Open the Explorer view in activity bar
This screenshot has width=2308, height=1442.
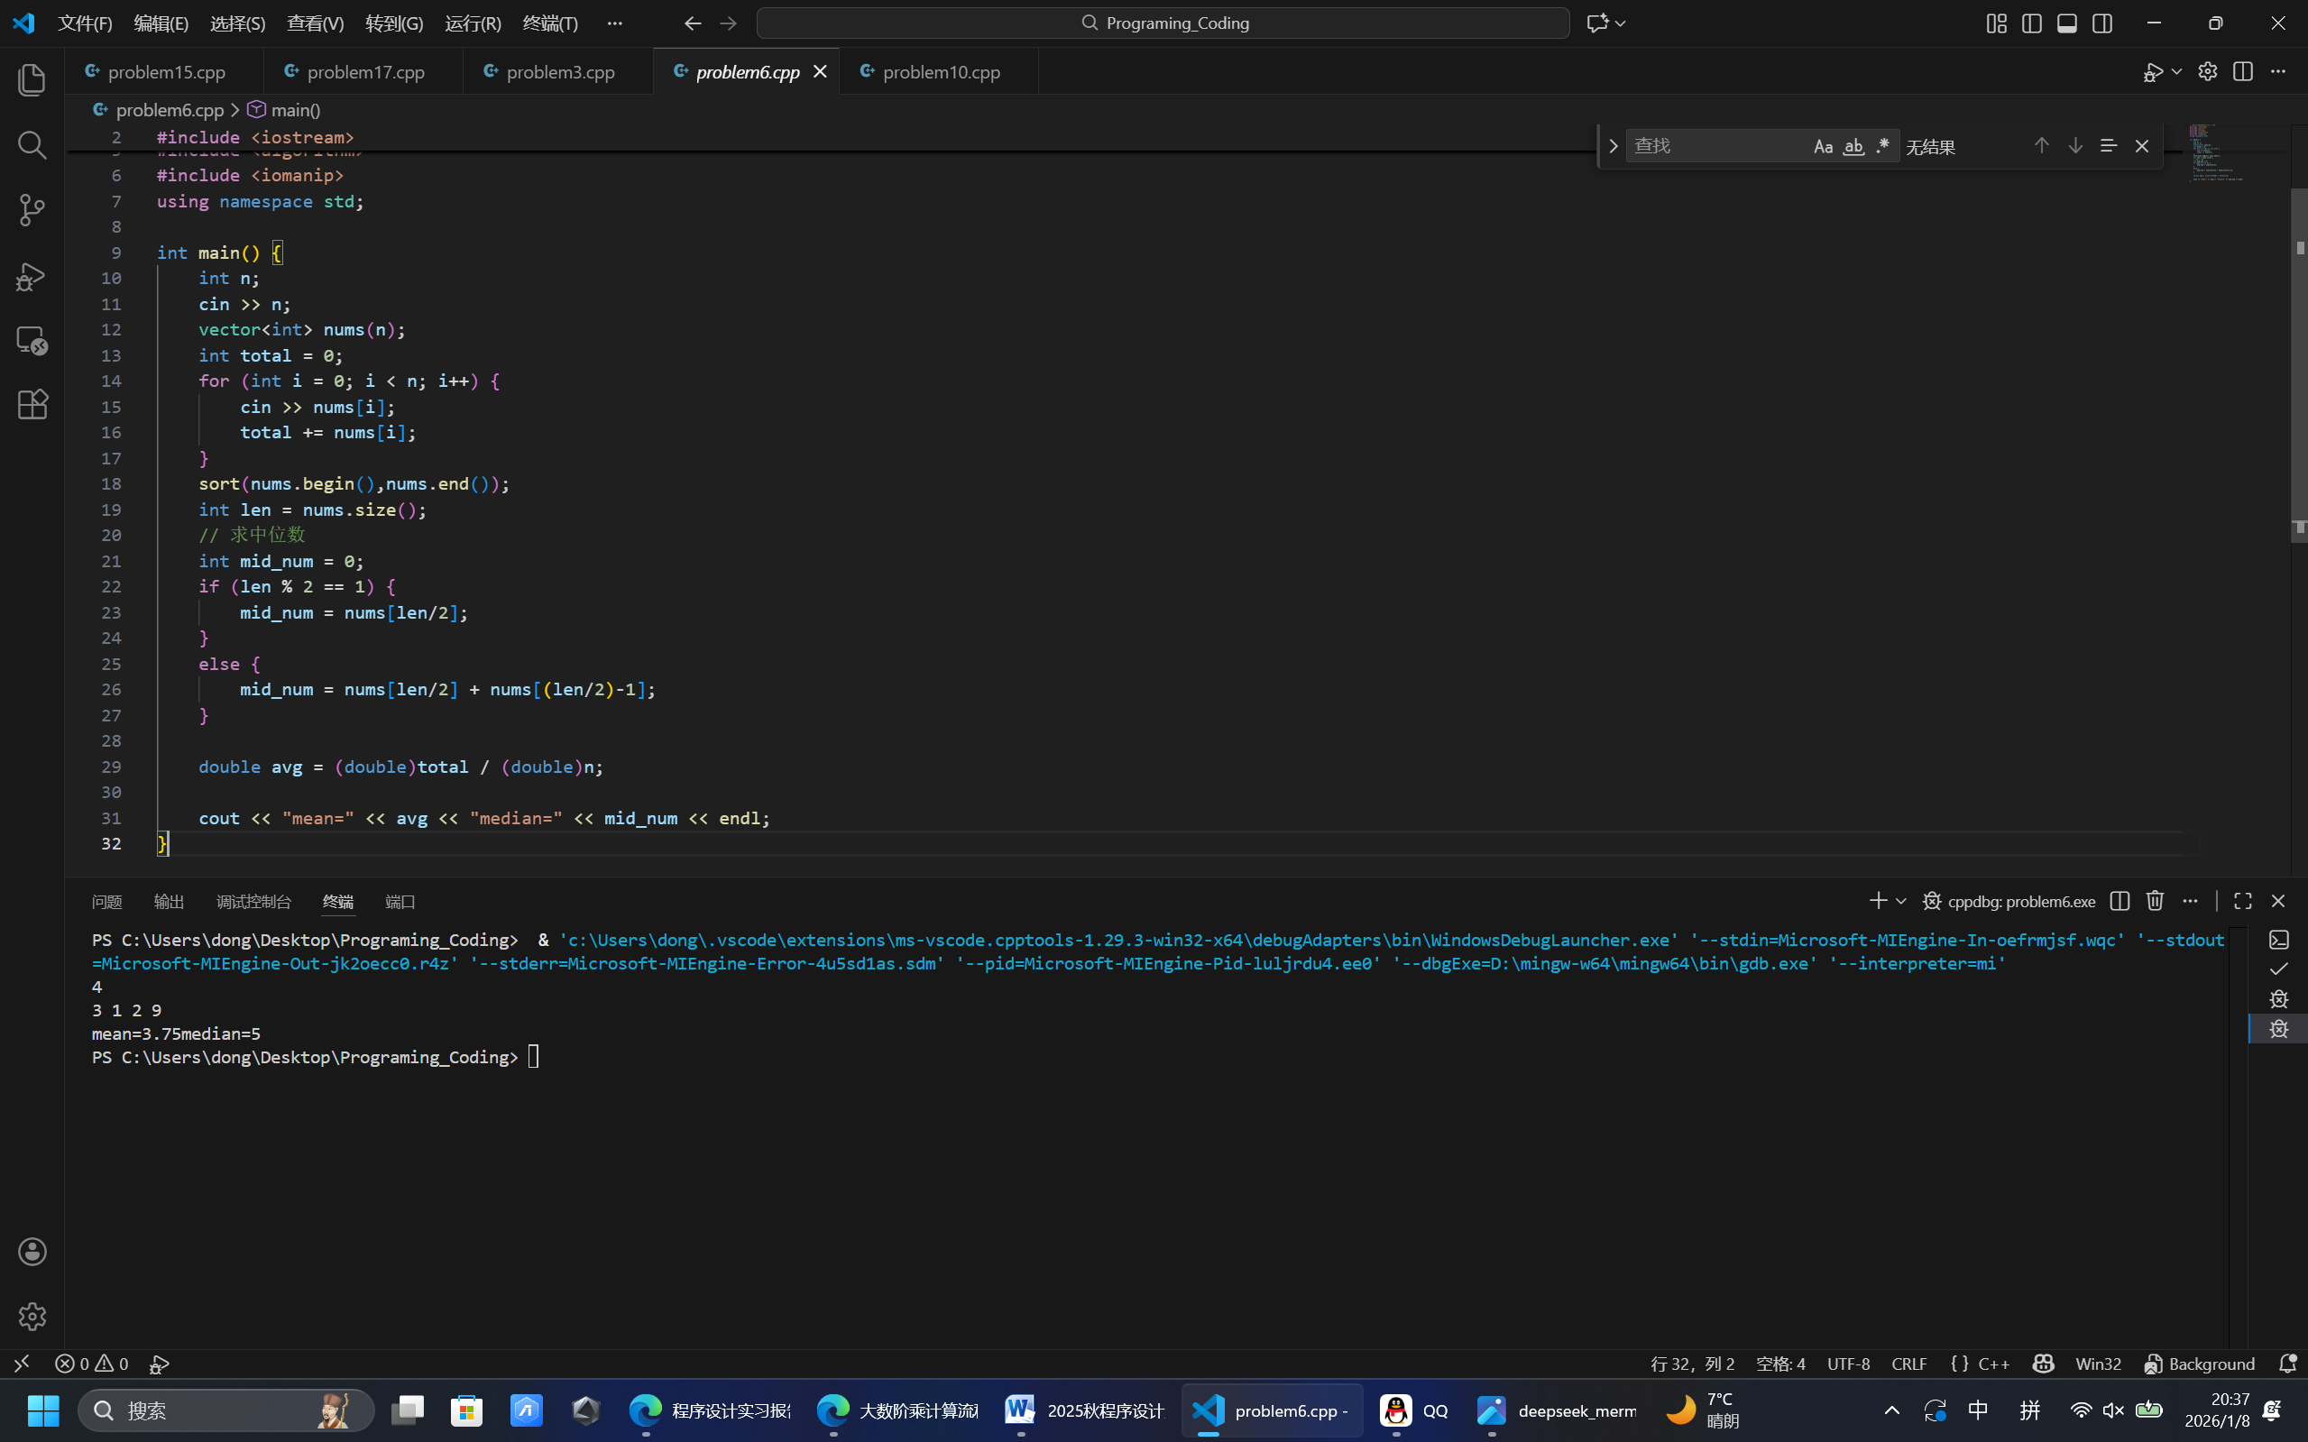[x=32, y=79]
